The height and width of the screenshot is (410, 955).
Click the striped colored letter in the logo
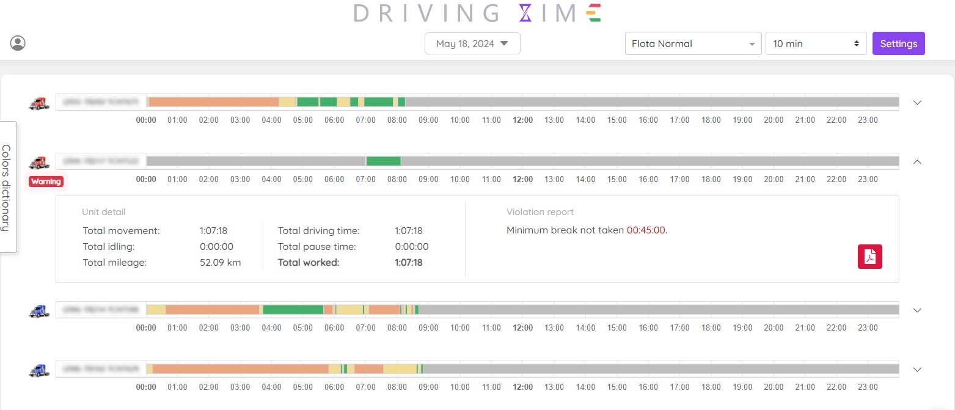(593, 13)
